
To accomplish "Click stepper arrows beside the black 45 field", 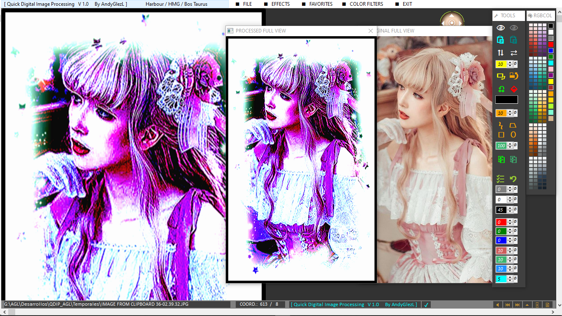I will [x=510, y=210].
